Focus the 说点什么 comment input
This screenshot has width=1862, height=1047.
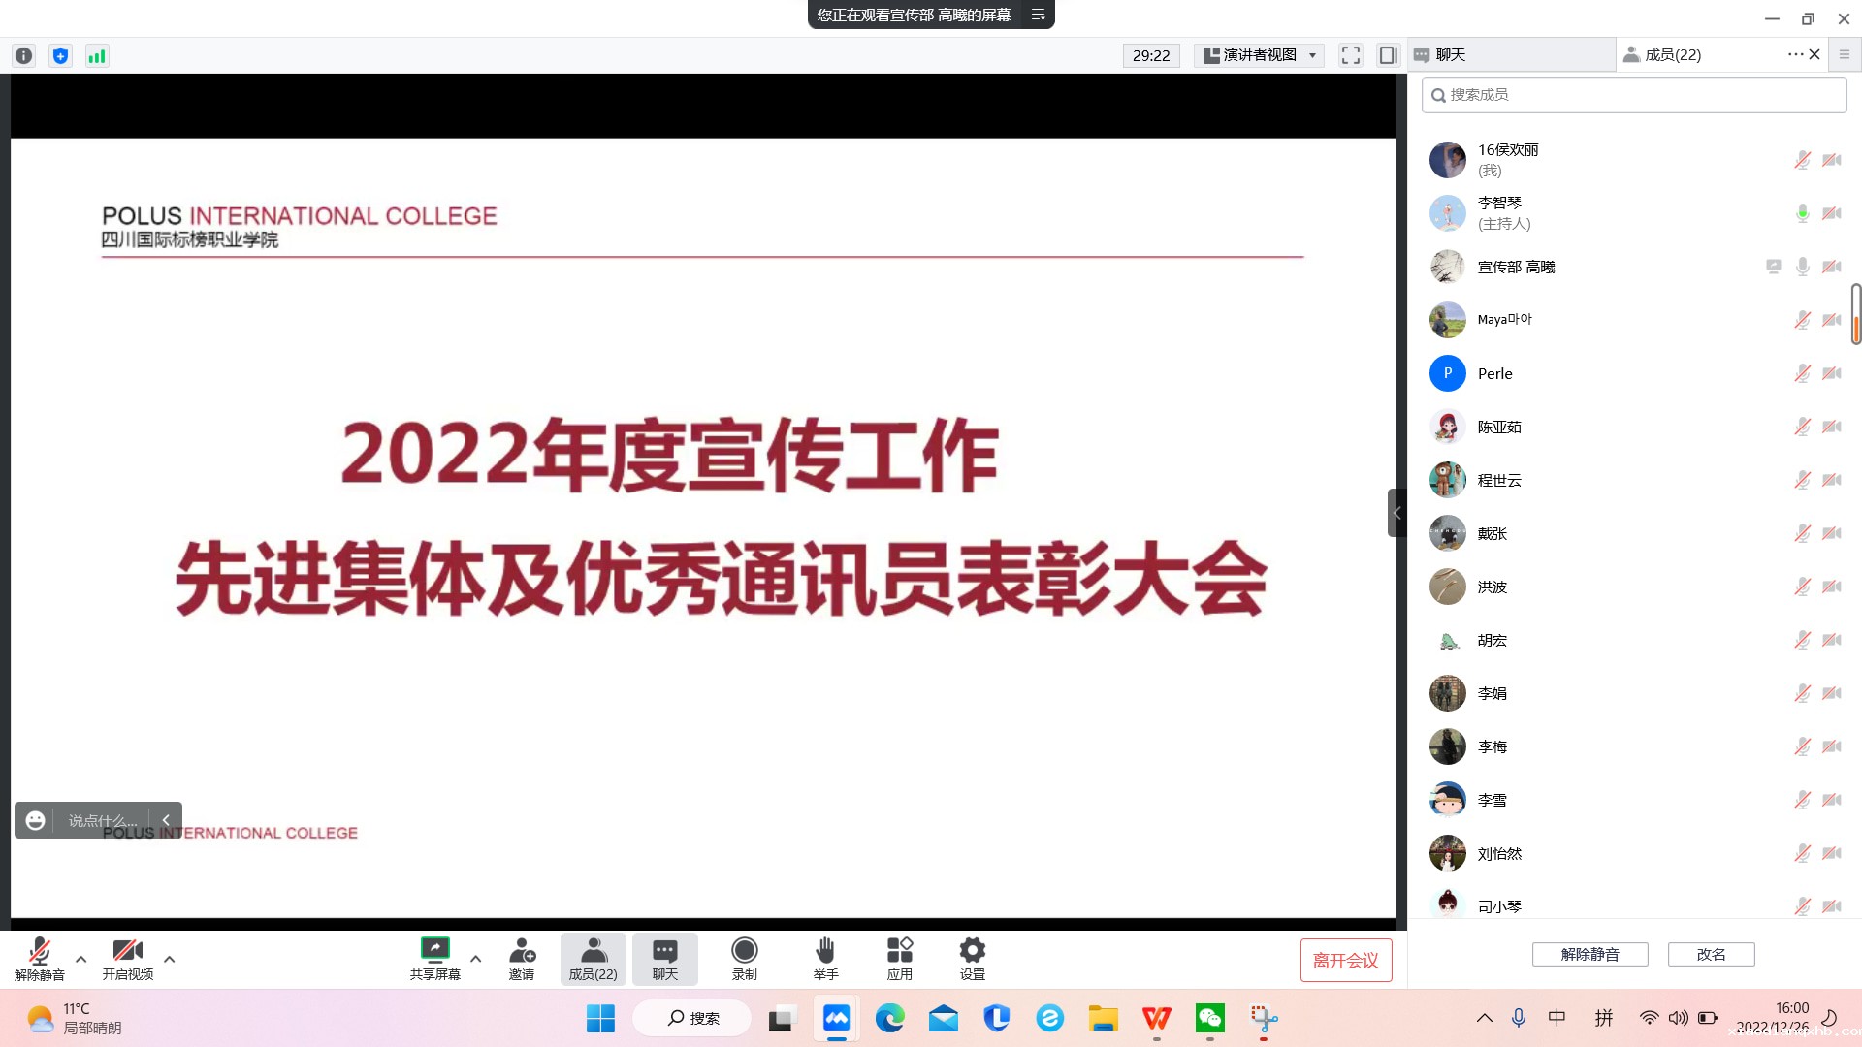(x=102, y=820)
